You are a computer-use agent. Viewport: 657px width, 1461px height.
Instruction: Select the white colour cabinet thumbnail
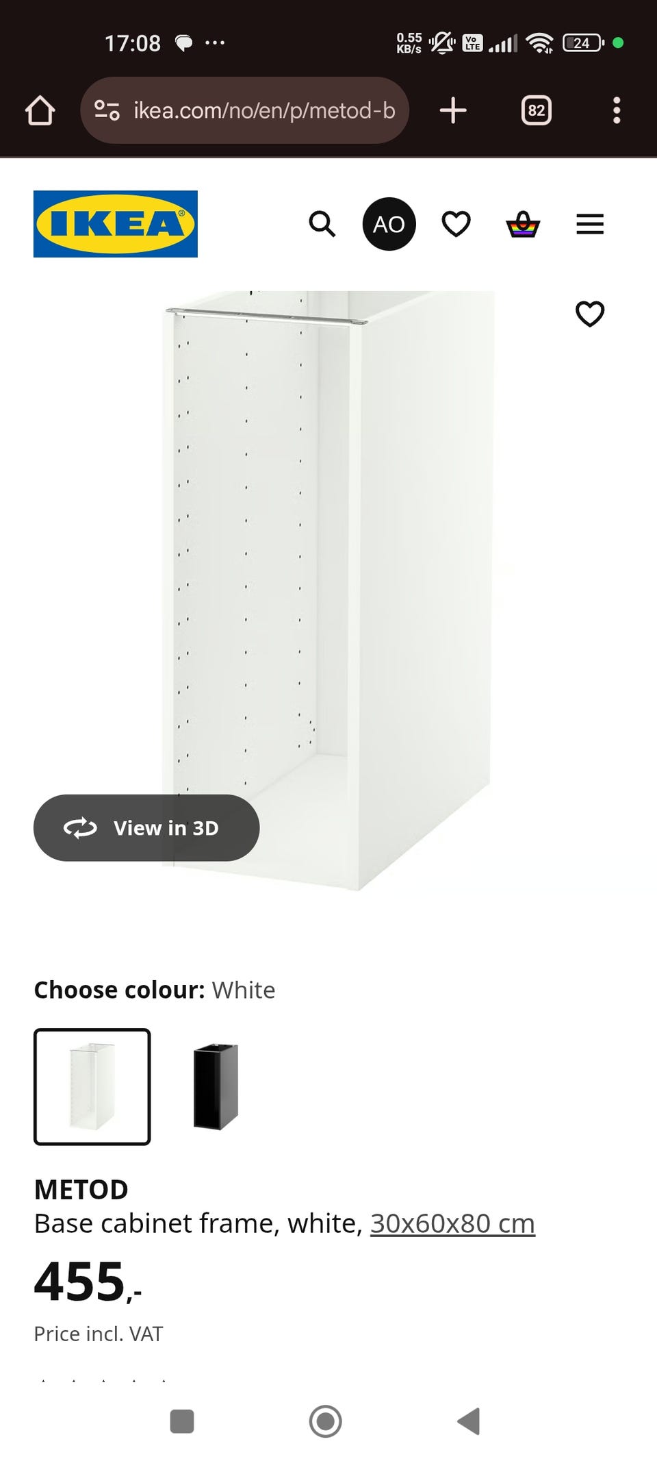(92, 1086)
